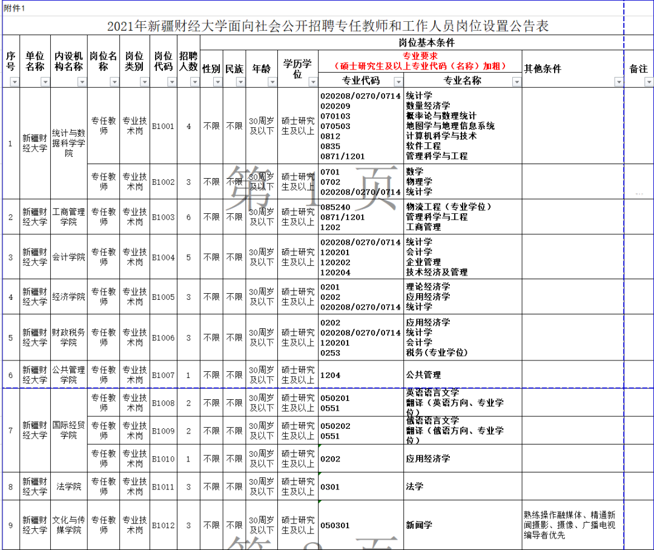The image size is (654, 550).
Task: Open the 性别 filter dropdown
Action: pos(218,82)
